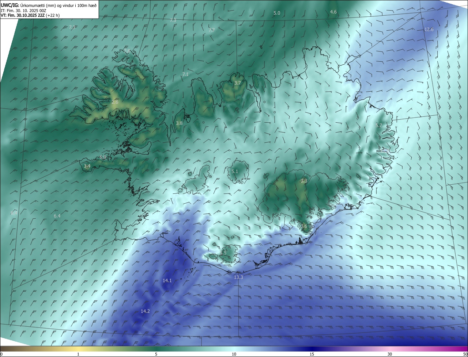Click the 7.7 value label
The height and width of the screenshot is (357, 468).
coord(211,30)
